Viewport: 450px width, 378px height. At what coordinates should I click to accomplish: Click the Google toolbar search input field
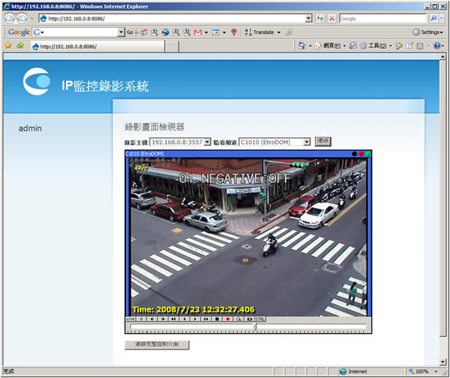(81, 32)
